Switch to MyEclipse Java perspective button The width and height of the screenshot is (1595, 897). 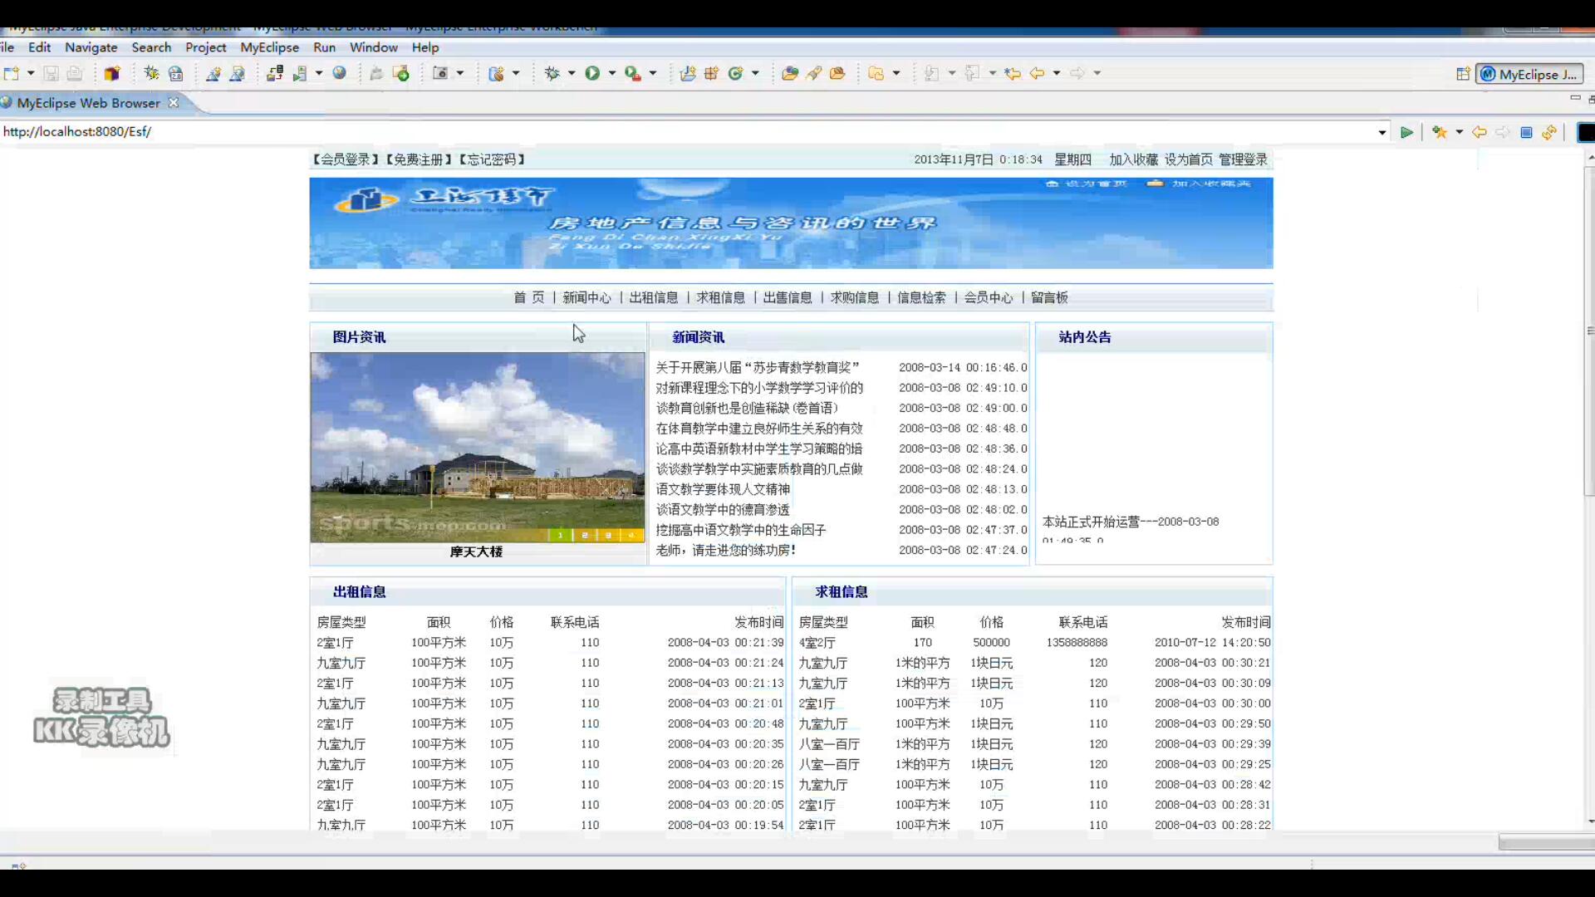coord(1529,74)
